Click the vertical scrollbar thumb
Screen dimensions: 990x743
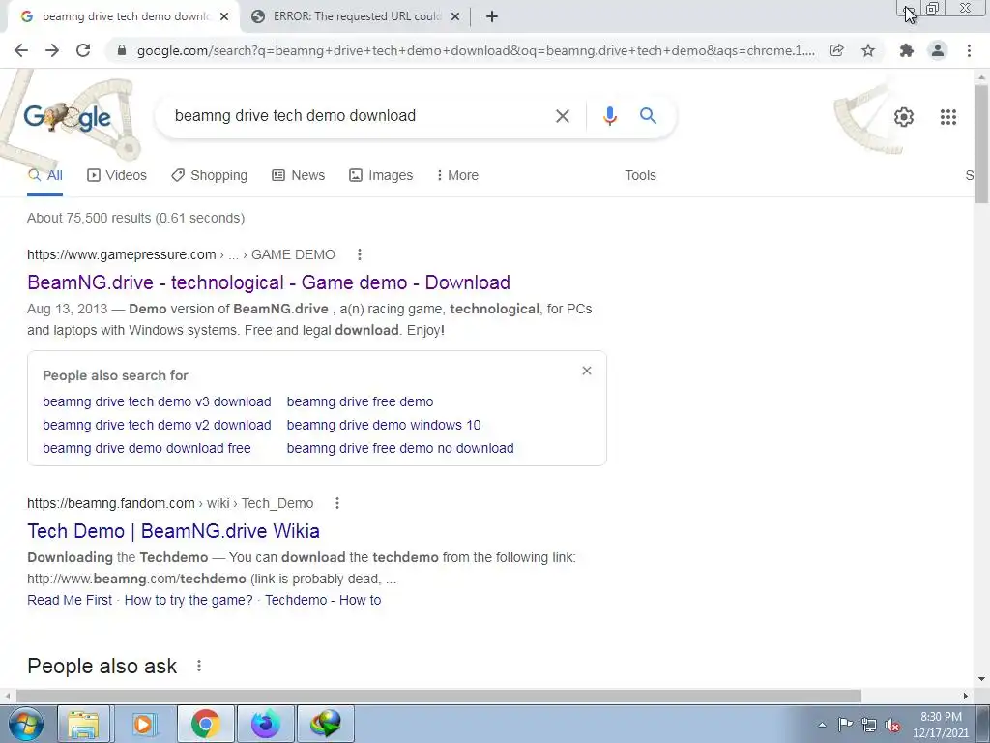click(981, 144)
